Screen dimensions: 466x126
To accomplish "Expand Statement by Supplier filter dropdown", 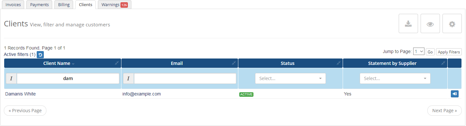I will coord(395,78).
